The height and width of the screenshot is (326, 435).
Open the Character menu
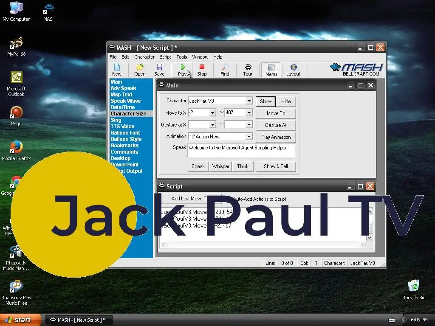144,57
